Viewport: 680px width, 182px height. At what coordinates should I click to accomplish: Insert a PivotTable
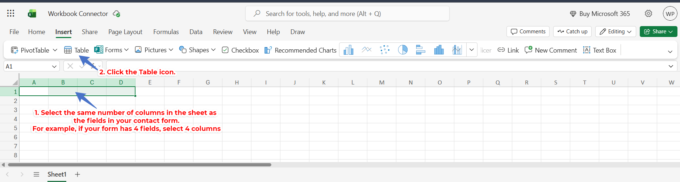click(x=30, y=50)
